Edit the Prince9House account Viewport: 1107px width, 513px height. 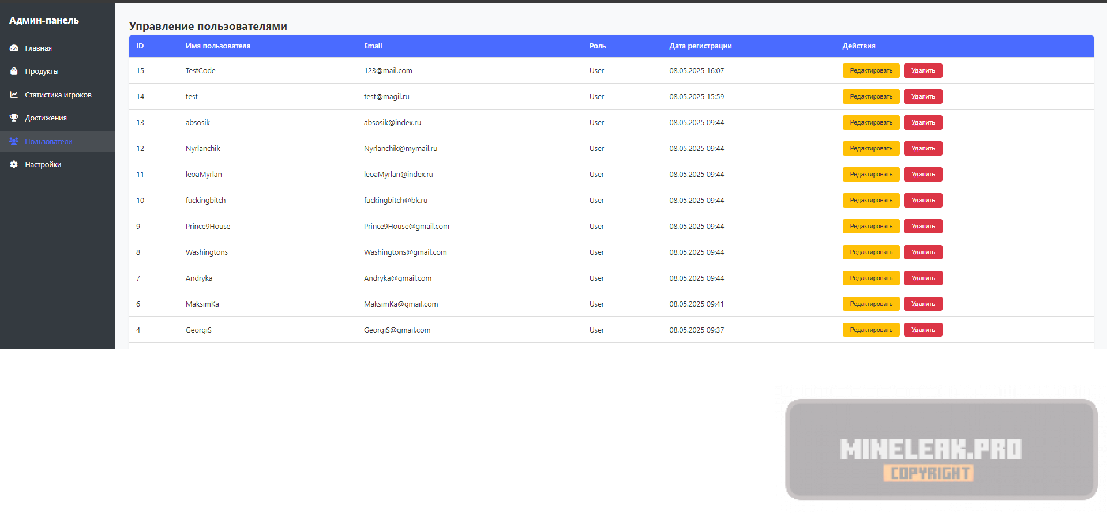pos(871,226)
